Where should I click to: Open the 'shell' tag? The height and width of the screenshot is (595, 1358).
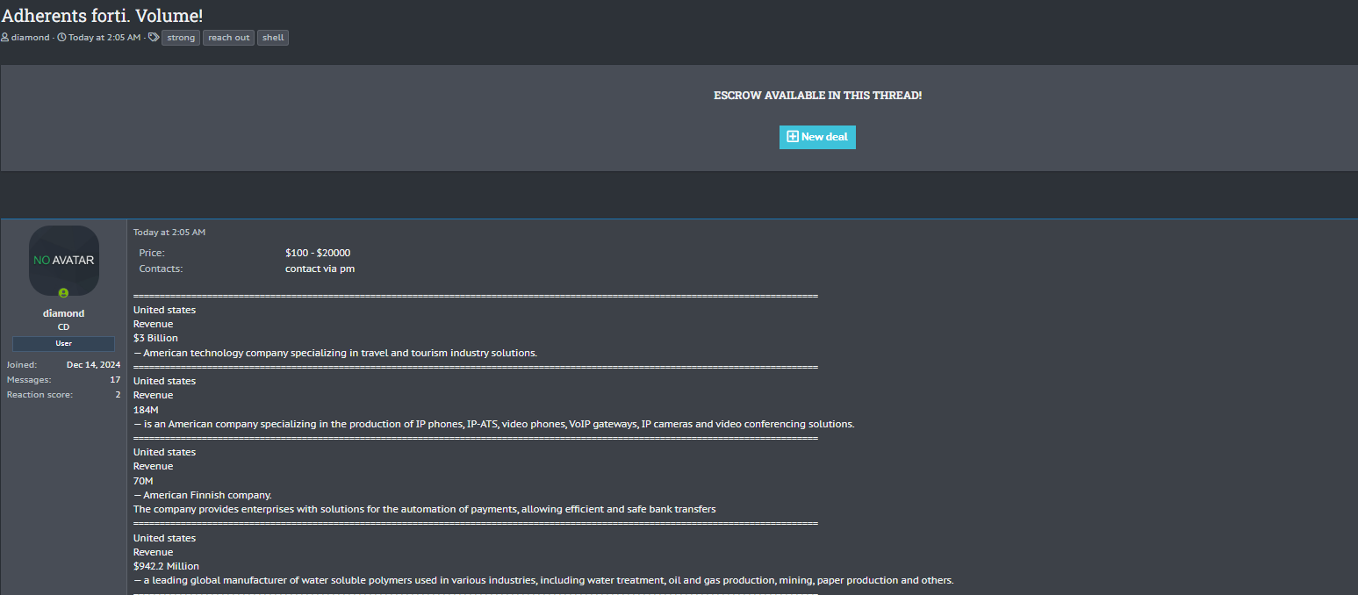pyautogui.click(x=273, y=38)
